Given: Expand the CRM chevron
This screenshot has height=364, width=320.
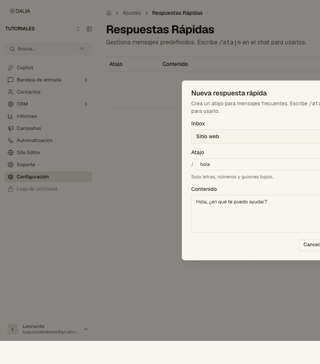Looking at the screenshot, I should point(86,104).
